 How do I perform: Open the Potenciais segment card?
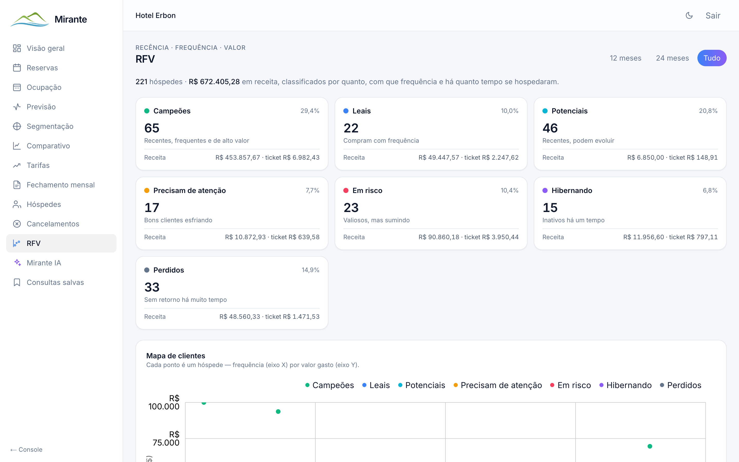click(x=630, y=134)
